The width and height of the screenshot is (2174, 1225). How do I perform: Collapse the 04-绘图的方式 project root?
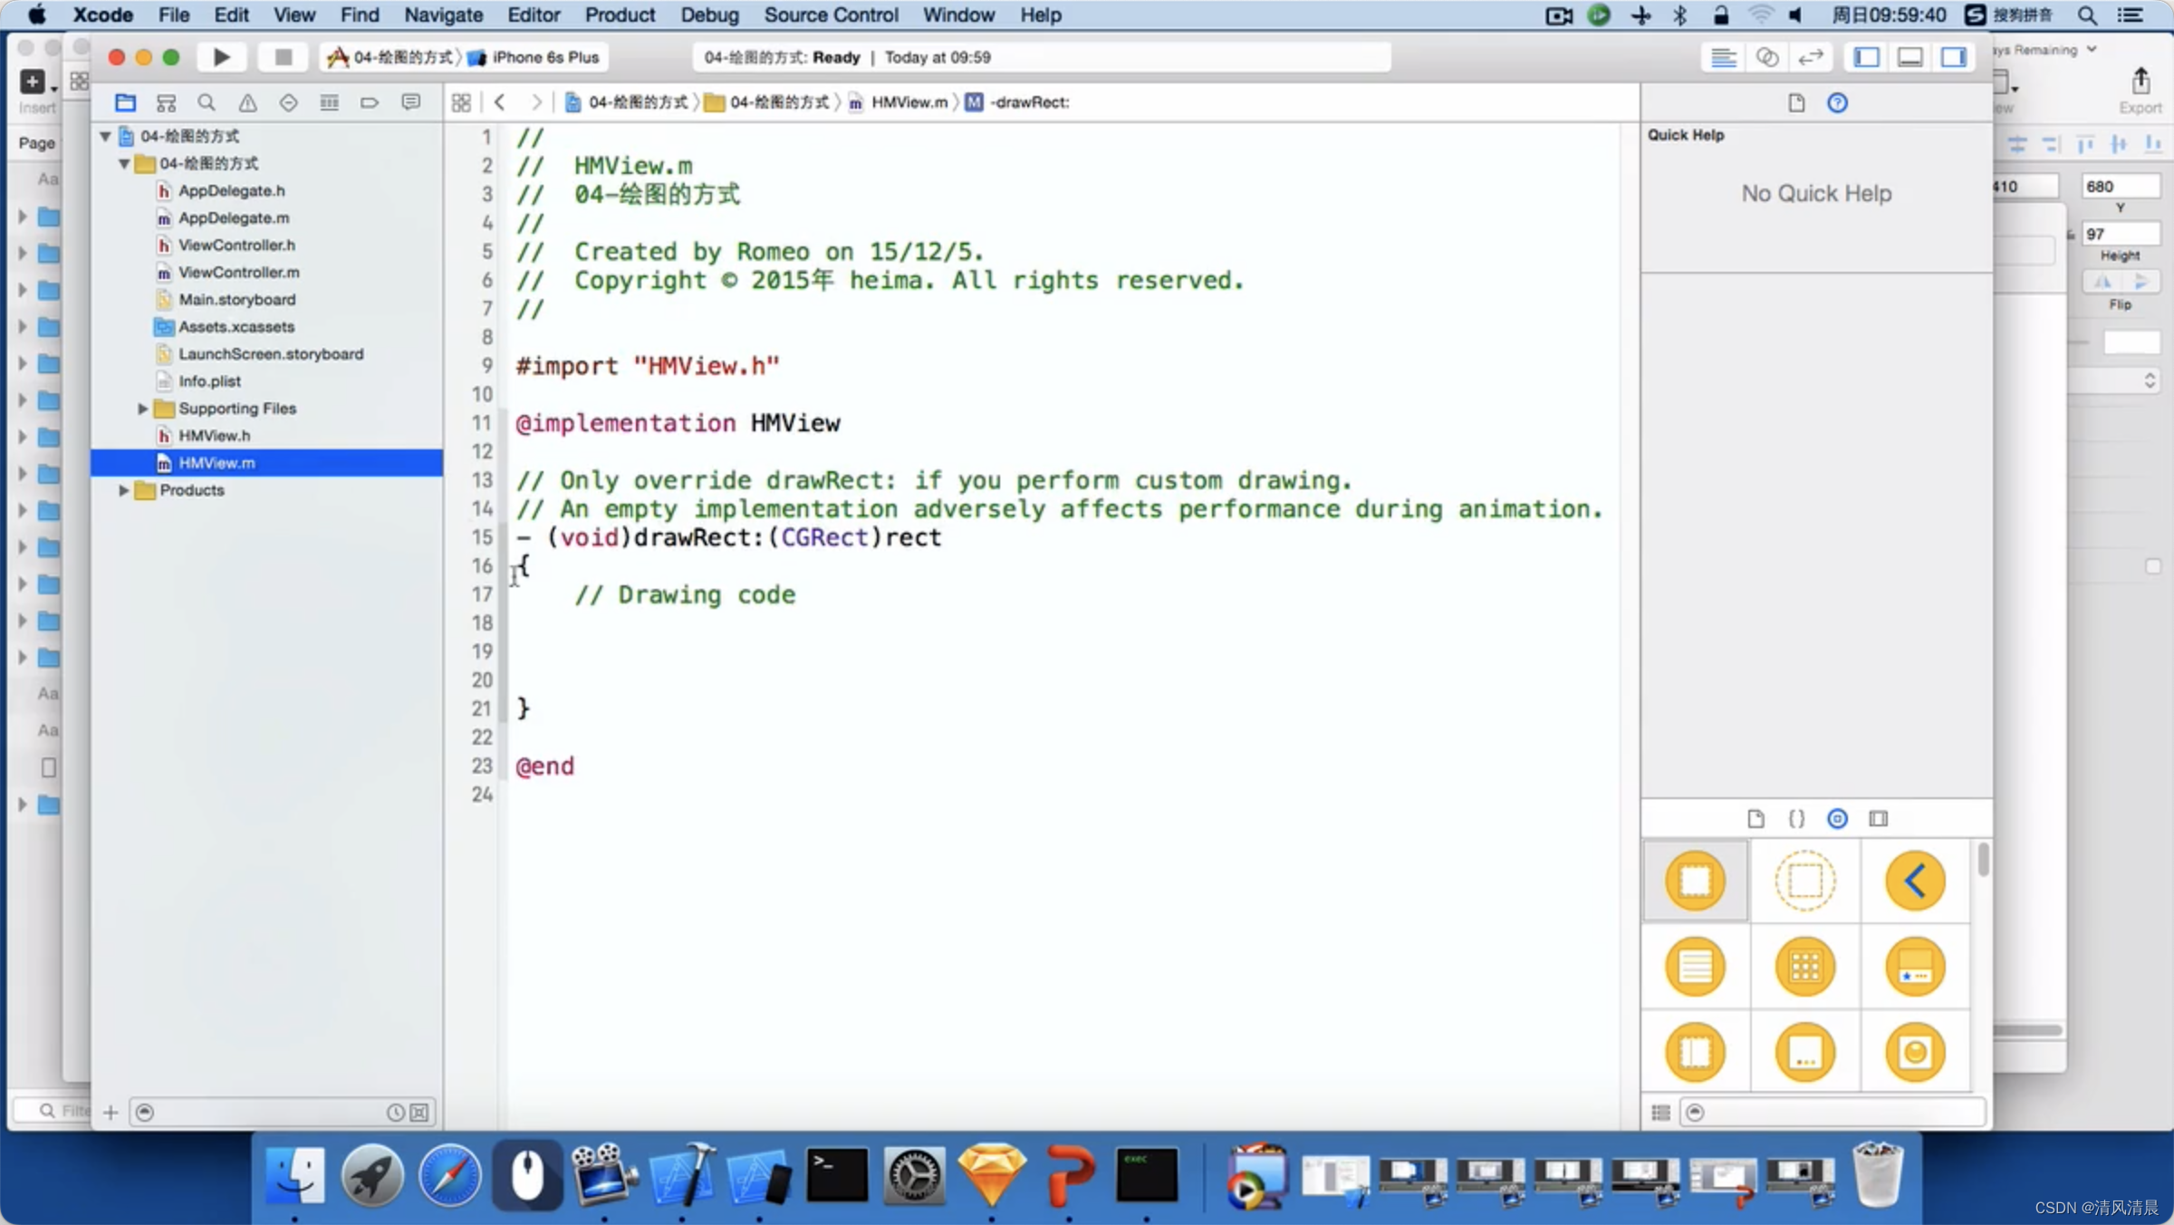105,136
